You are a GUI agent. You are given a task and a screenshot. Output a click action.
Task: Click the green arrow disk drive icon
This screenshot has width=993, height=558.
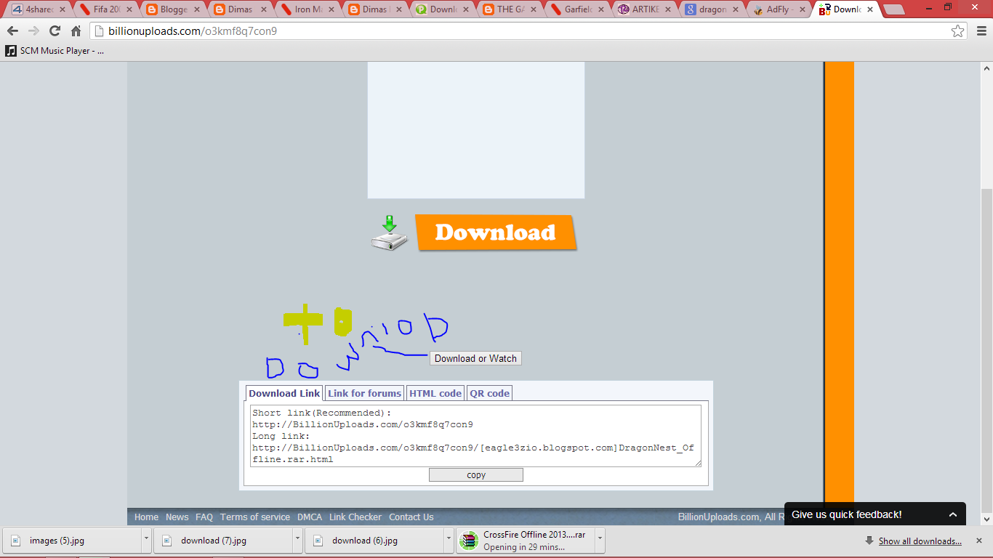(390, 233)
